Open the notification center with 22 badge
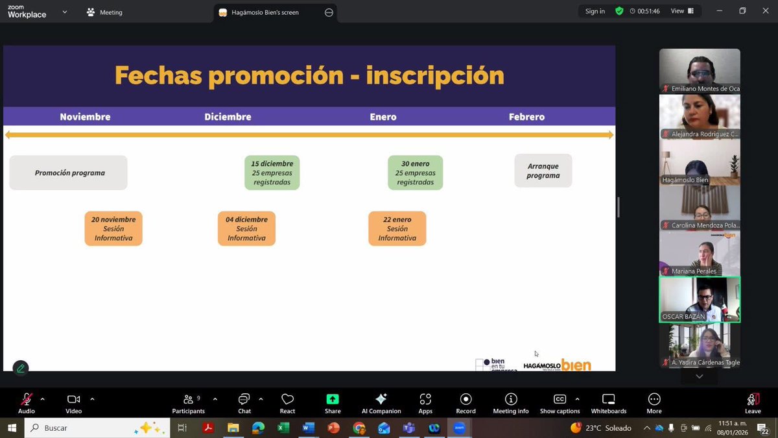Image resolution: width=778 pixels, height=438 pixels. click(x=763, y=428)
